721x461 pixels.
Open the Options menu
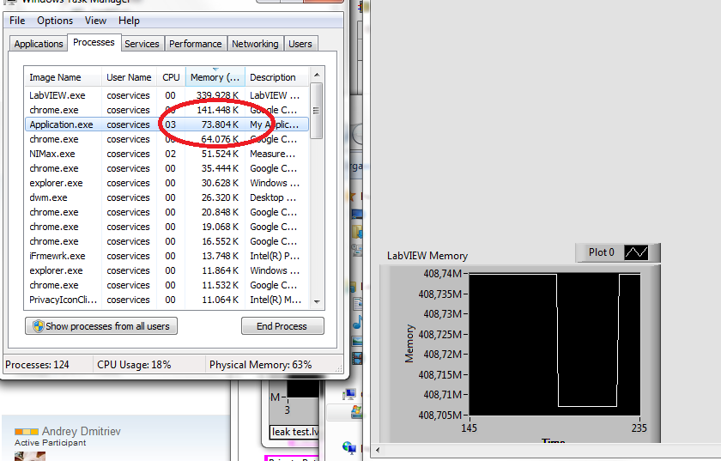pos(55,21)
